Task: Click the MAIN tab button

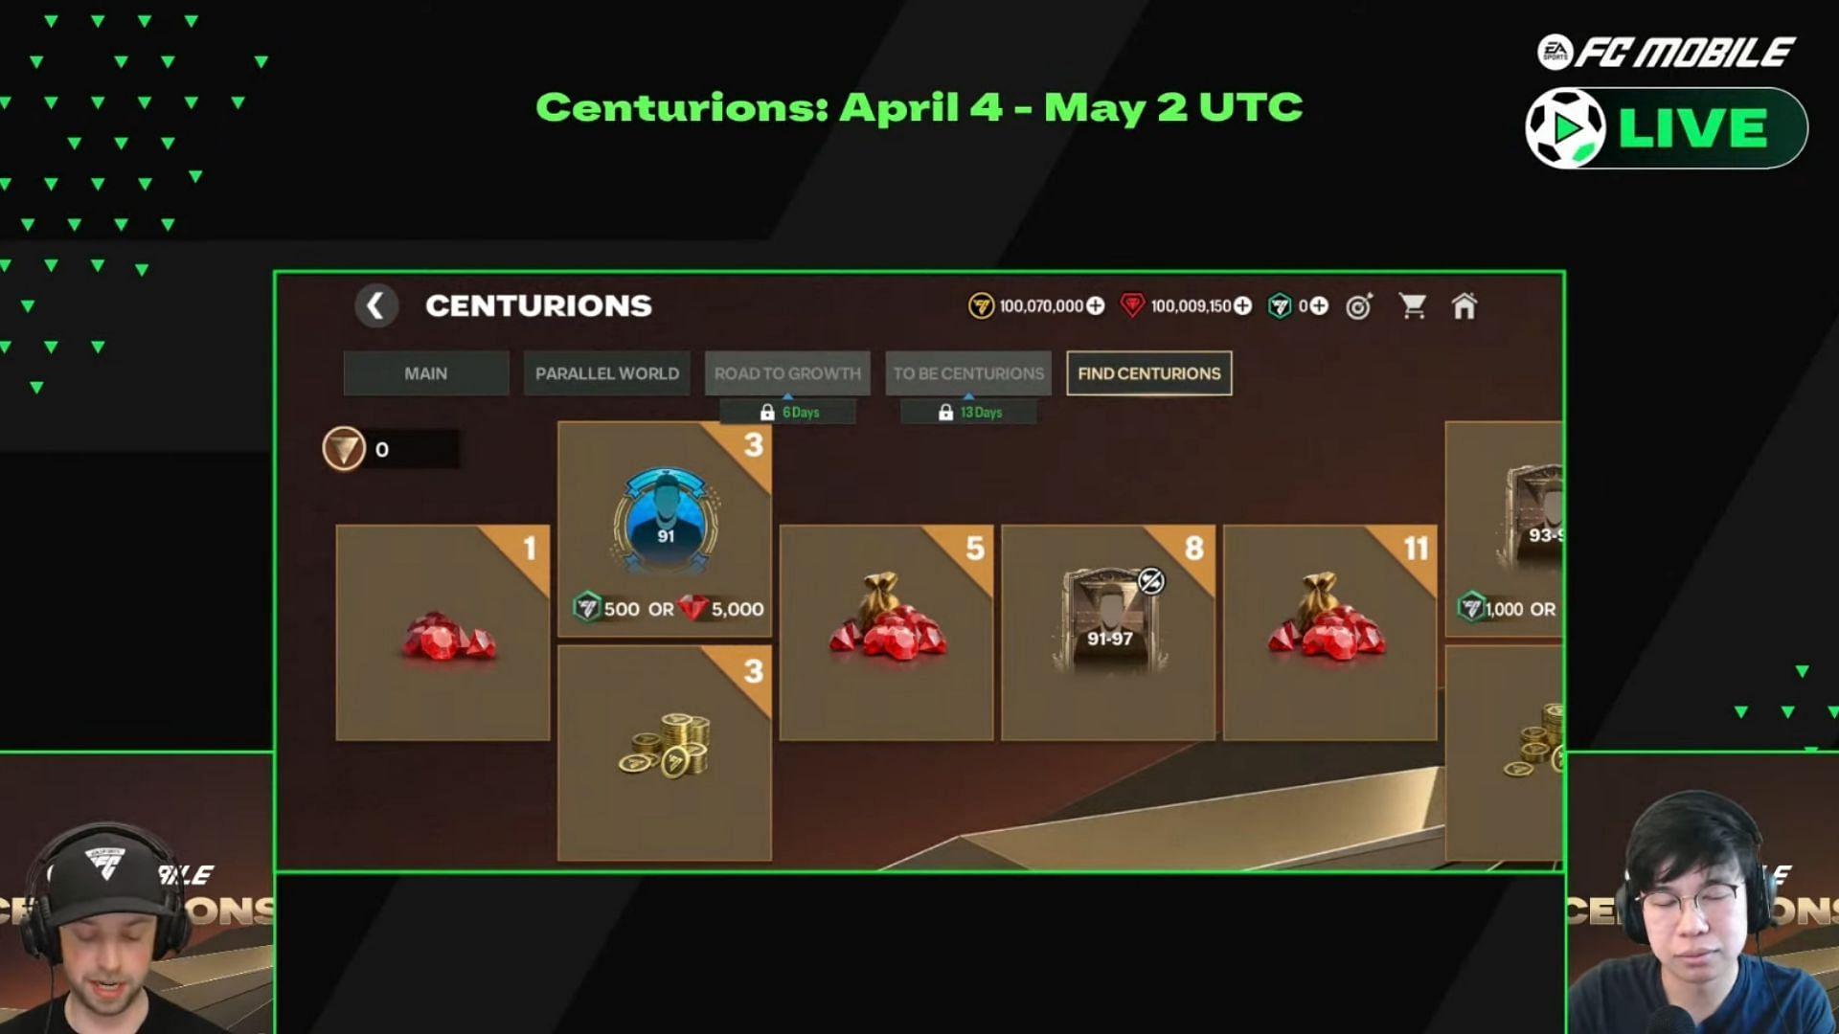Action: point(425,372)
